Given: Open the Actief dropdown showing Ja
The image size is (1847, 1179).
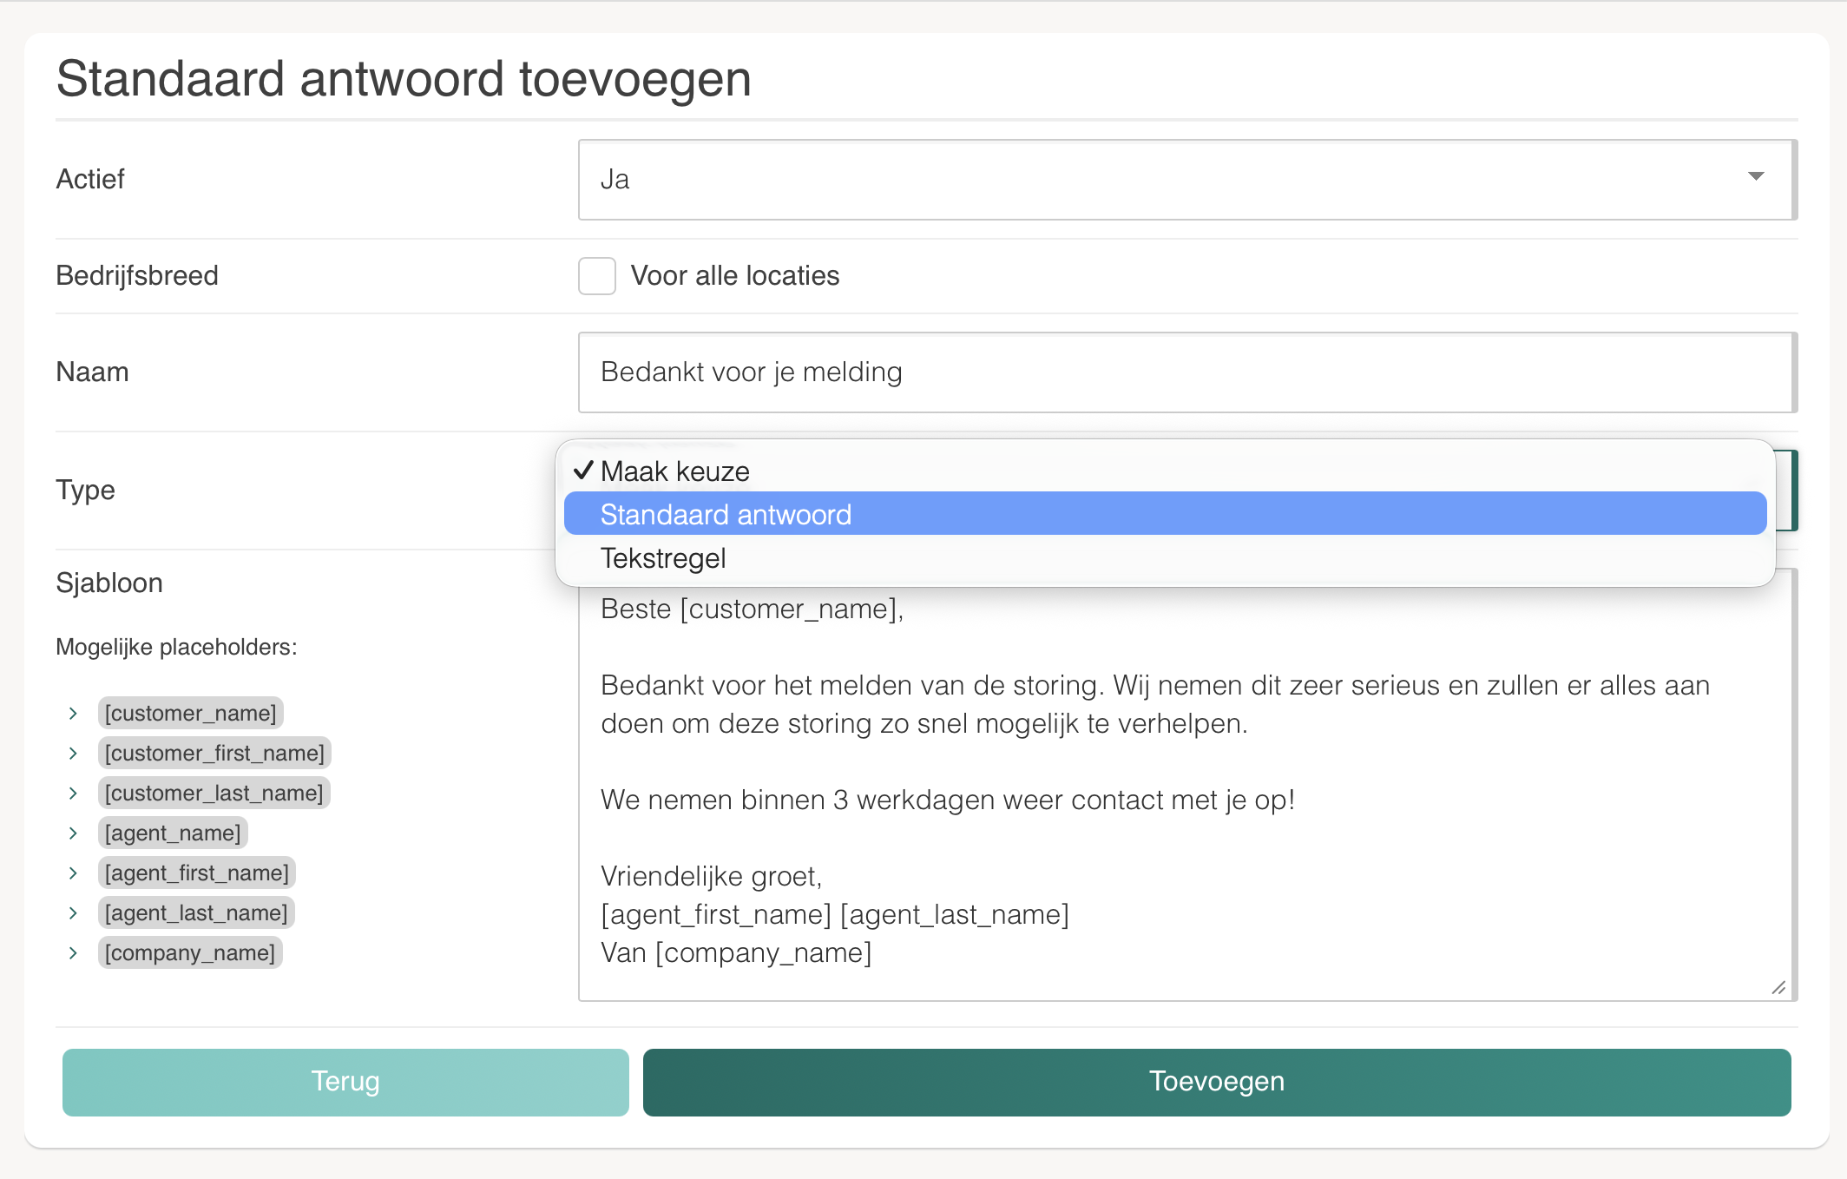Looking at the screenshot, I should click(1186, 180).
